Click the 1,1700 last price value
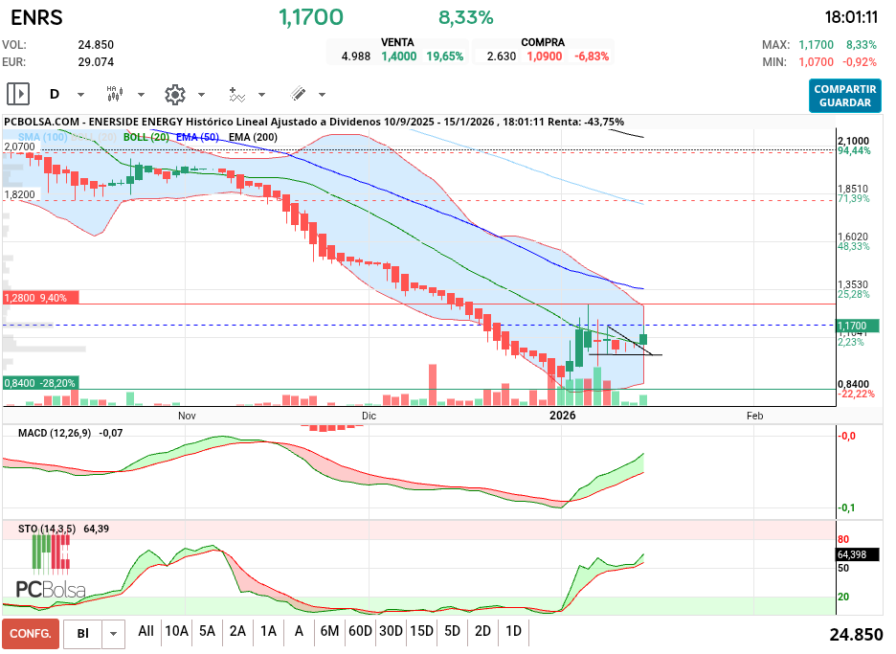 (311, 18)
